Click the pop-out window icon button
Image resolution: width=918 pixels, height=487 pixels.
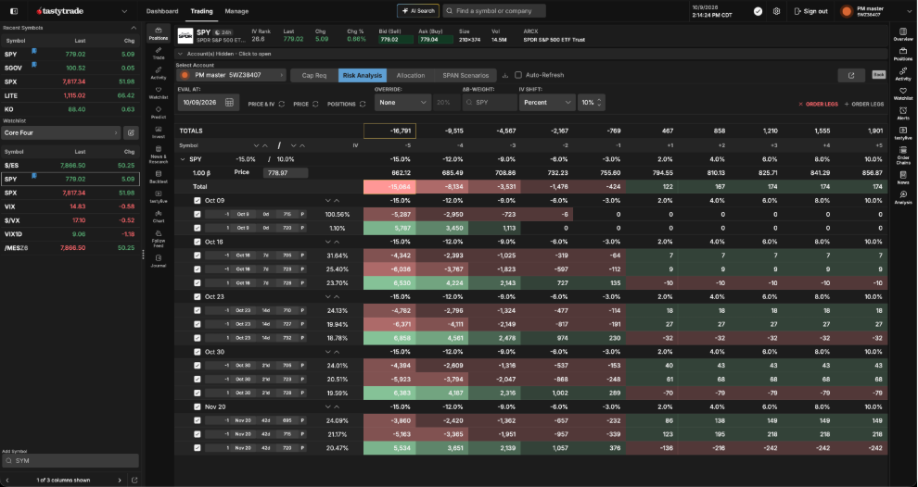click(851, 75)
